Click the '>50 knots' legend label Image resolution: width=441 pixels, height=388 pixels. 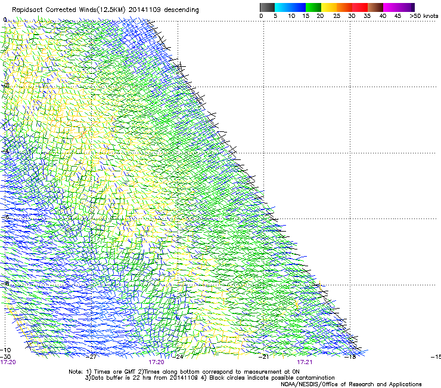point(424,16)
